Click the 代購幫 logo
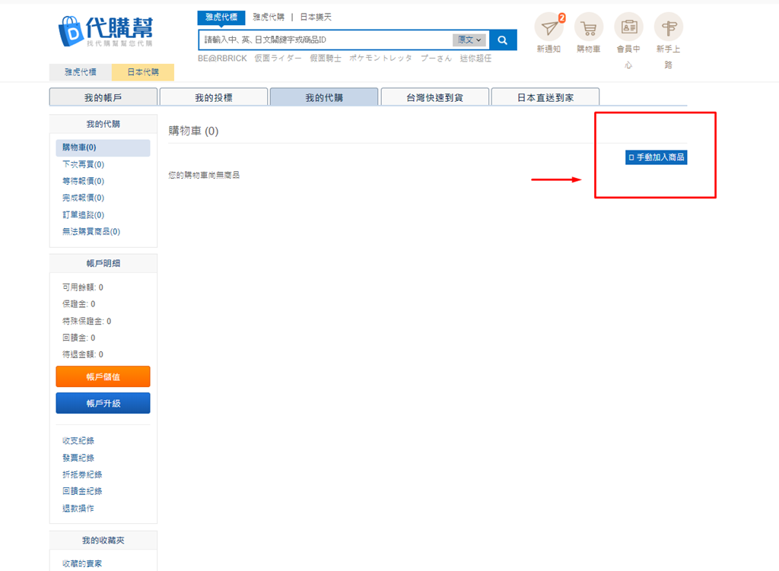Viewport: 779px width, 571px height. (x=105, y=30)
